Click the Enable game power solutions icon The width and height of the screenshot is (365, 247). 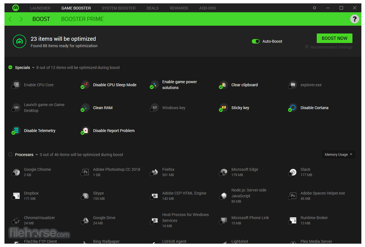pyautogui.click(x=154, y=84)
